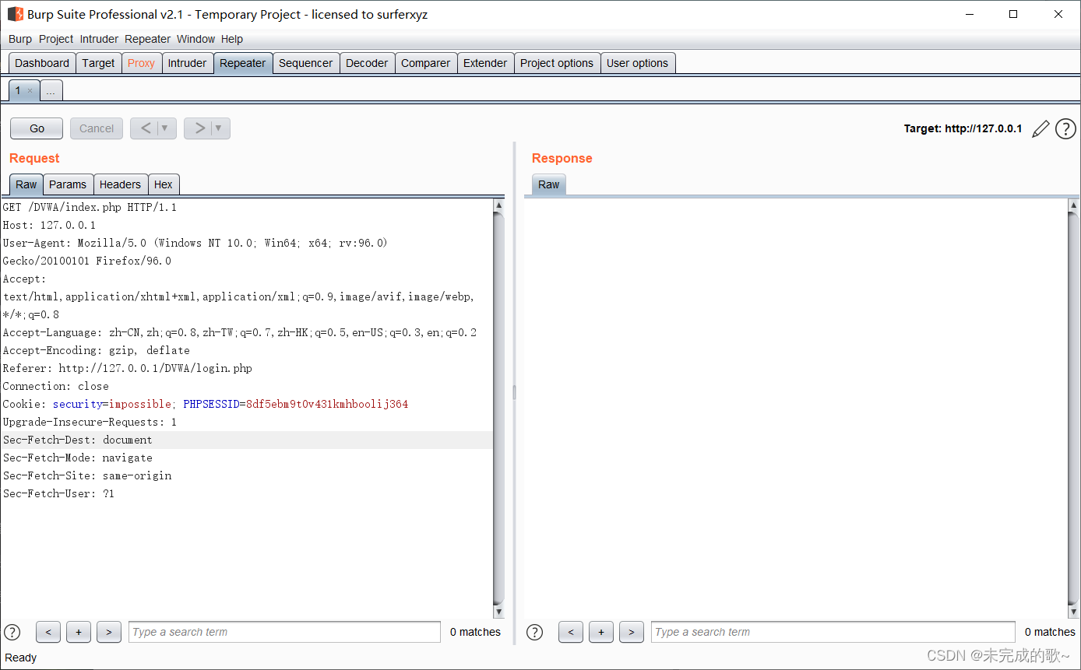Viewport: 1081px width, 670px height.
Task: Switch to the request Headers tab
Action: pyautogui.click(x=120, y=184)
